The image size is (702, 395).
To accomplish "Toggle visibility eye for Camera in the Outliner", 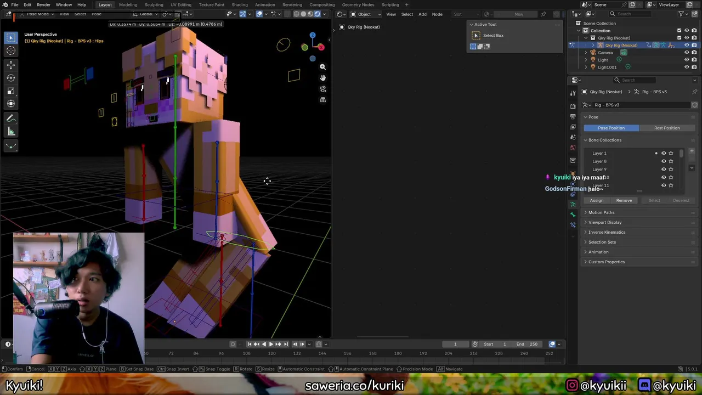I will [687, 53].
